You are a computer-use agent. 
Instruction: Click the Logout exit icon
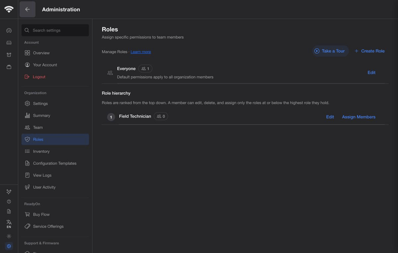pyautogui.click(x=27, y=77)
